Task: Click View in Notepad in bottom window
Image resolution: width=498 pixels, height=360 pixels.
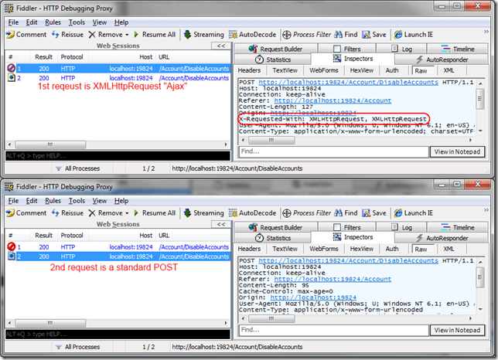Action: (457, 331)
